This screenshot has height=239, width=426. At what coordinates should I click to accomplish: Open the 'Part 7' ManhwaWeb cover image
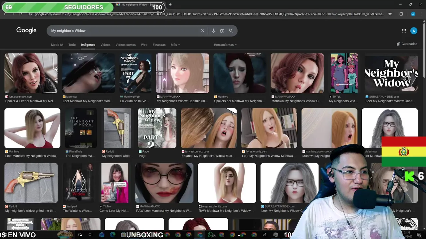pyautogui.click(x=135, y=73)
